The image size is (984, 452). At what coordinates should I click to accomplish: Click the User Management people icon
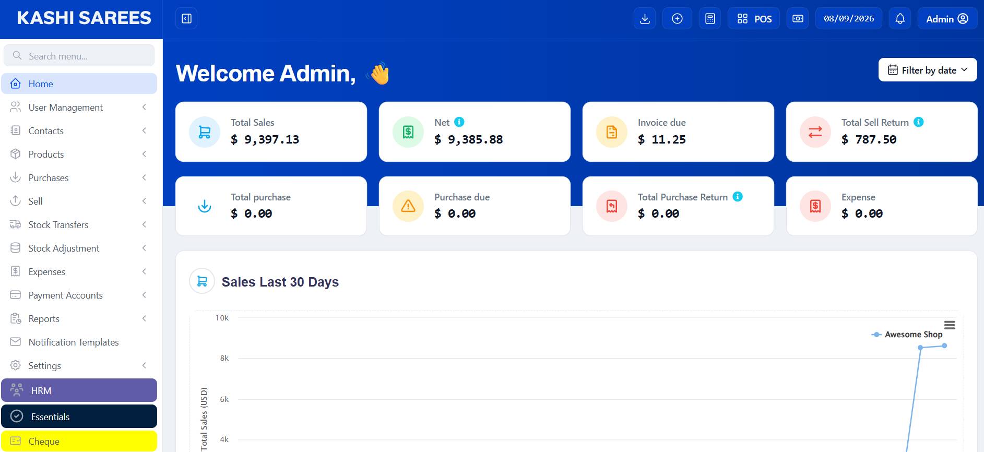click(16, 107)
